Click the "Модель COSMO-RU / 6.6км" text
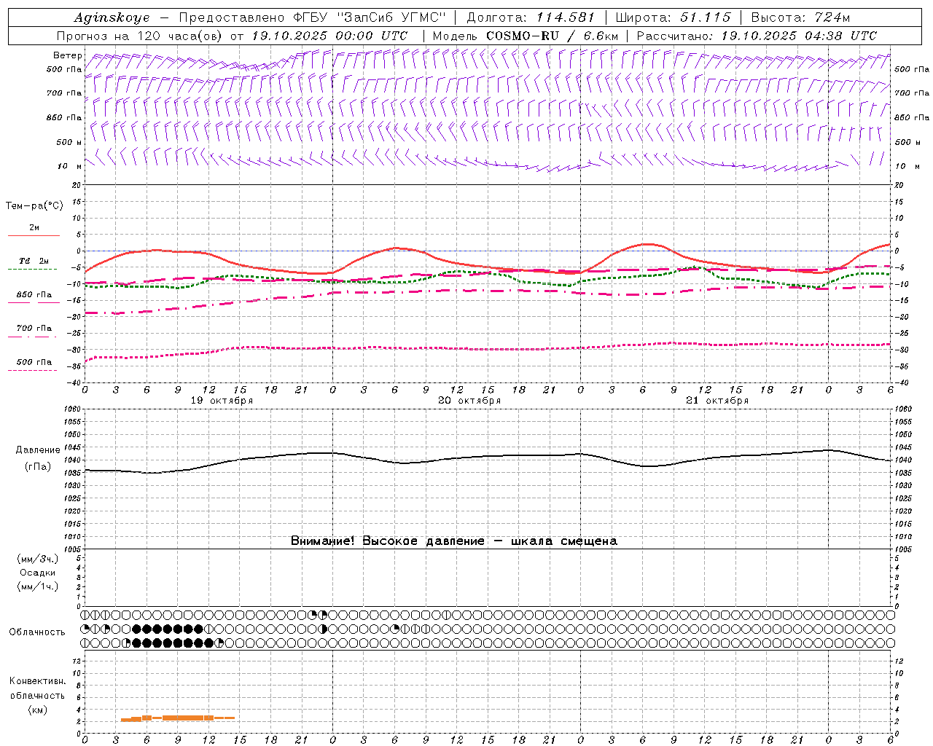933x746 pixels. [x=526, y=36]
